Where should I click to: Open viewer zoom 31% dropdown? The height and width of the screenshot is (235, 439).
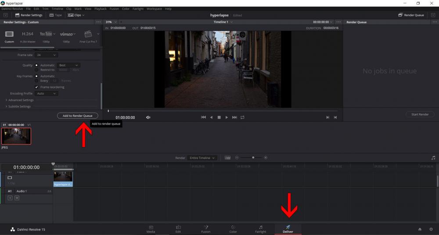pyautogui.click(x=111, y=22)
